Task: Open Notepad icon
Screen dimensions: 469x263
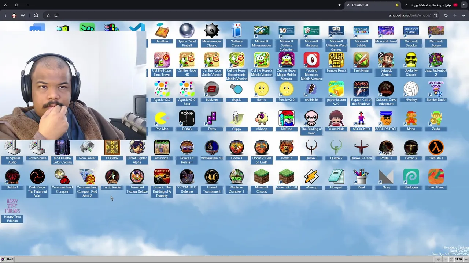Action: point(336,180)
